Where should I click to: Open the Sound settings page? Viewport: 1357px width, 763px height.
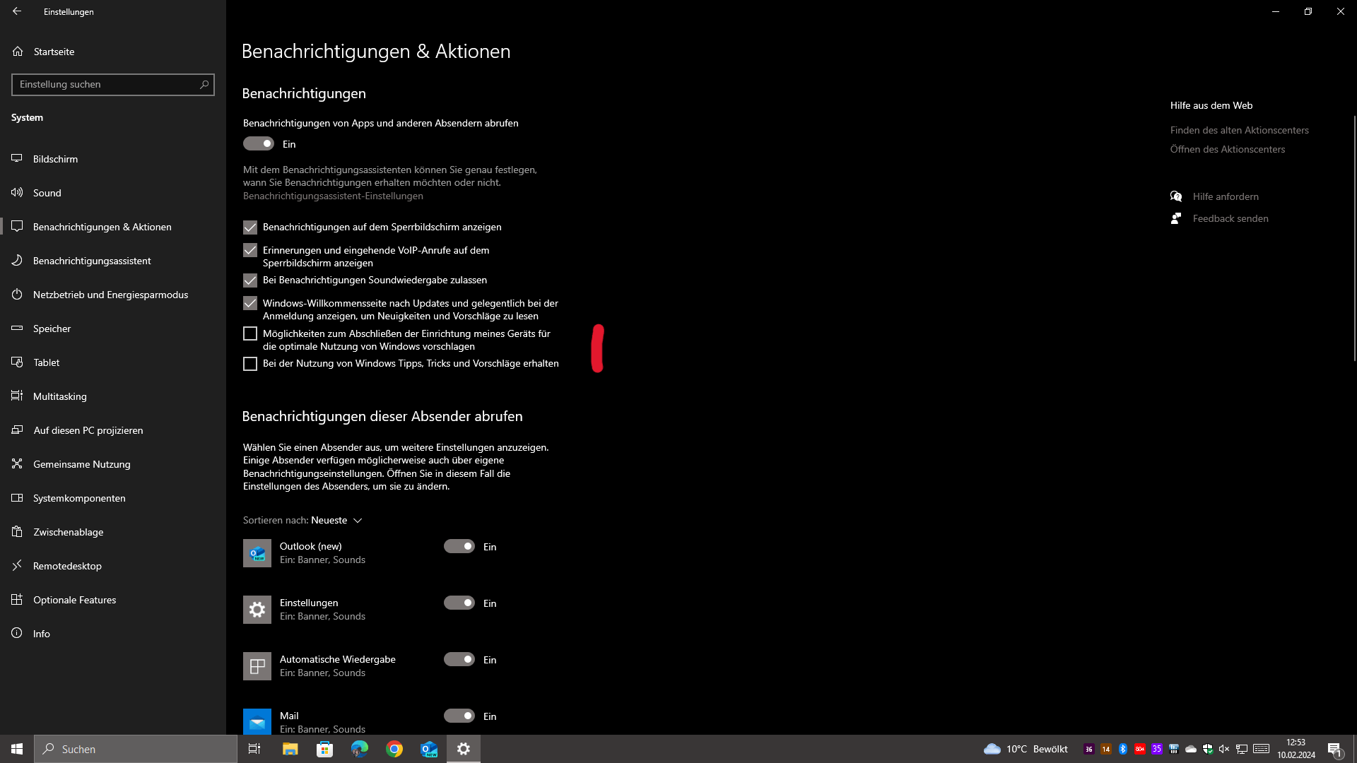(x=47, y=193)
